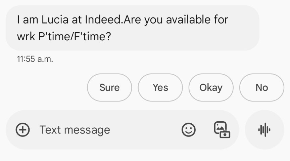Tap the "wrk P'time/F'time?" message line
This screenshot has height=161, width=290.
(64, 36)
